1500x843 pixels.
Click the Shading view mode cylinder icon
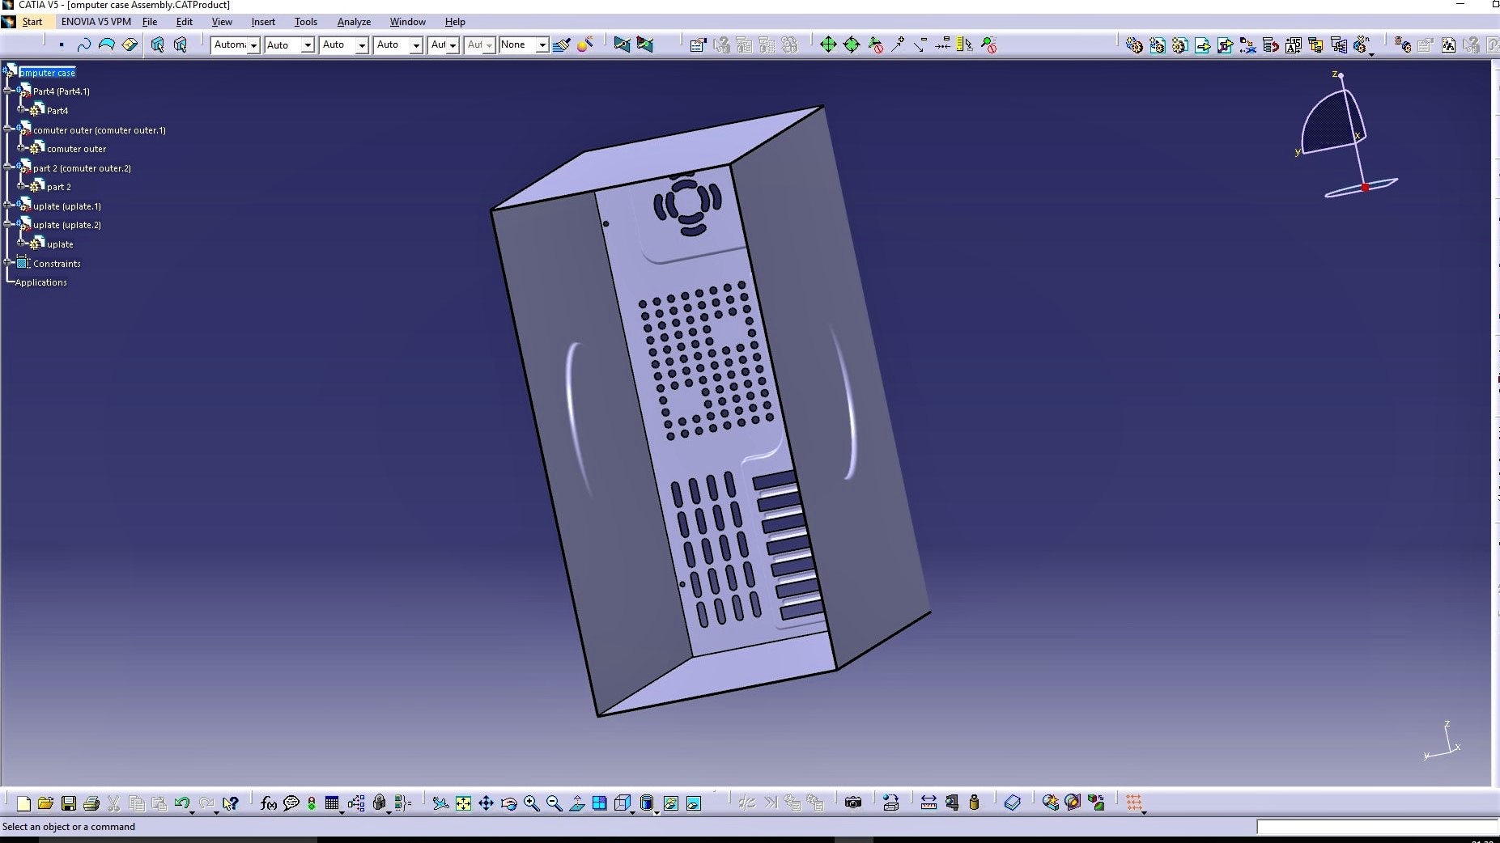[646, 803]
